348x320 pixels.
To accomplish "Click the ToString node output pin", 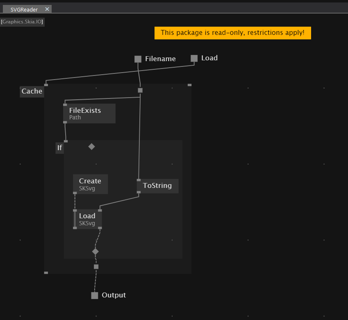I will [139, 192].
